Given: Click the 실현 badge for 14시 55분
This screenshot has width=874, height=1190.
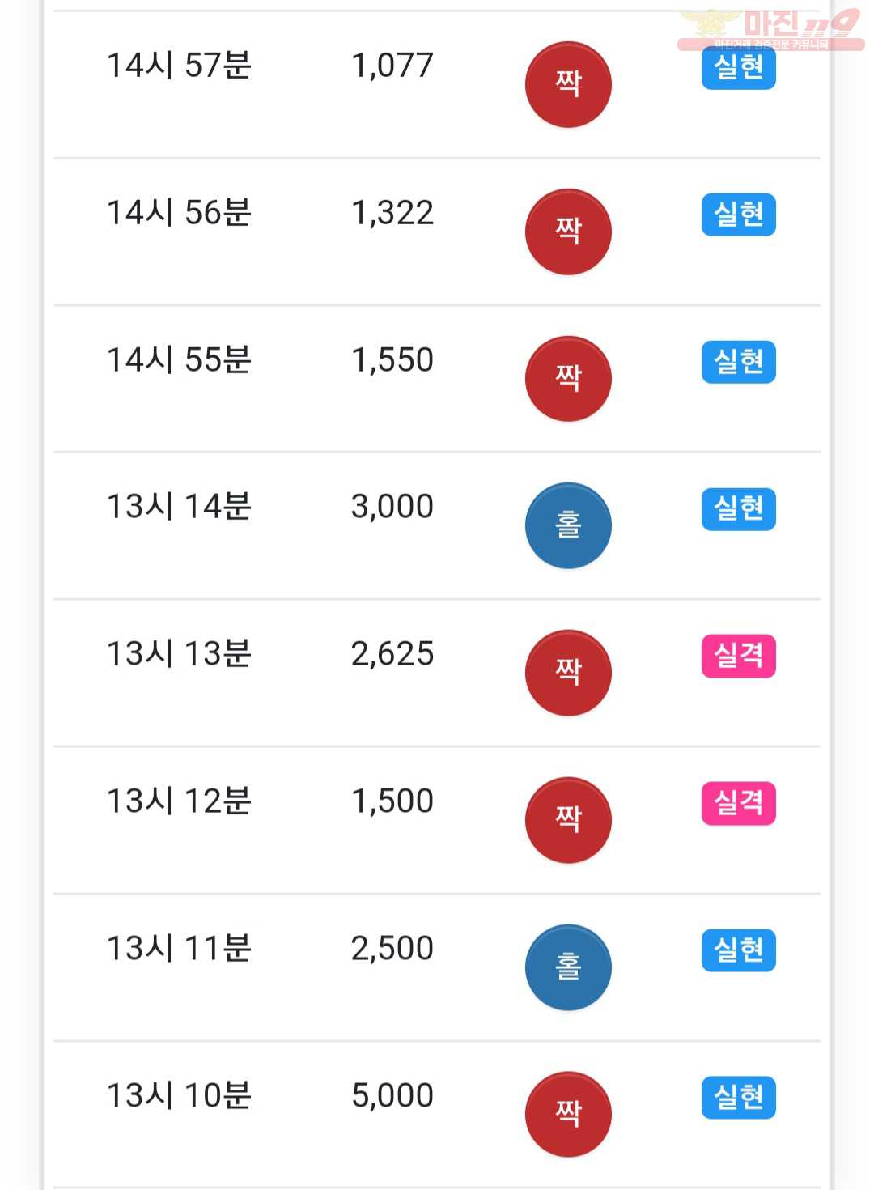Looking at the screenshot, I should tap(738, 362).
